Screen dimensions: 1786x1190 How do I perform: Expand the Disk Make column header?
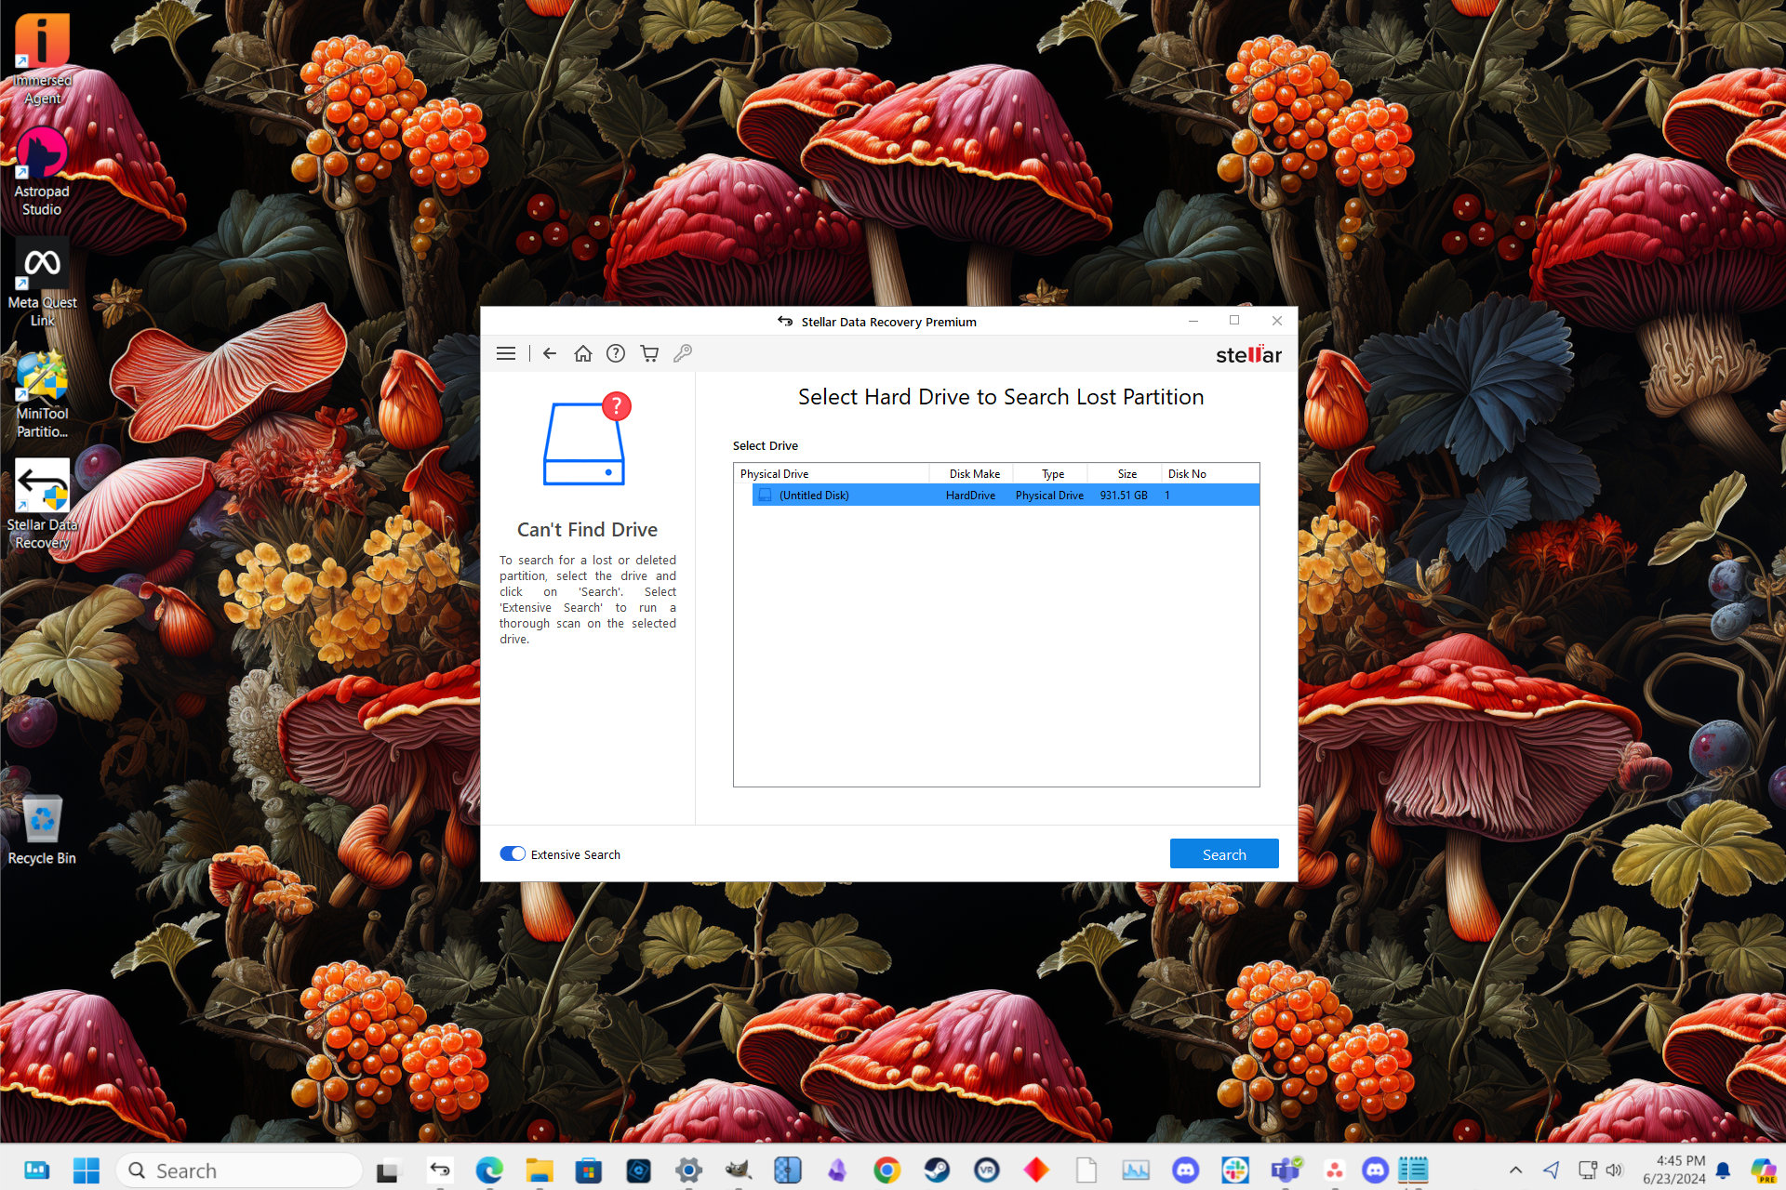coord(1014,473)
